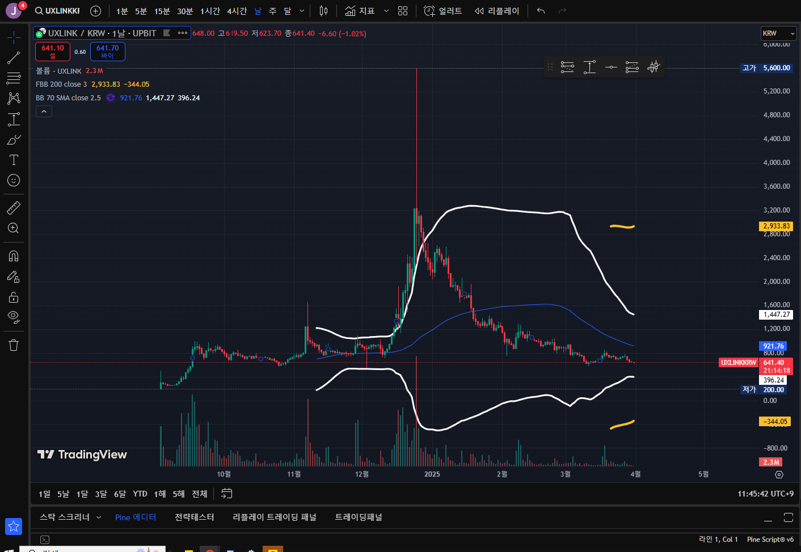Image resolution: width=801 pixels, height=552 pixels.
Task: Select the crosshair cursor tool
Action: [14, 38]
